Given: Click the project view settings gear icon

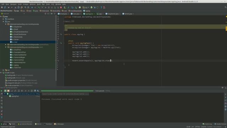Looking at the screenshot, I should pos(51,14).
